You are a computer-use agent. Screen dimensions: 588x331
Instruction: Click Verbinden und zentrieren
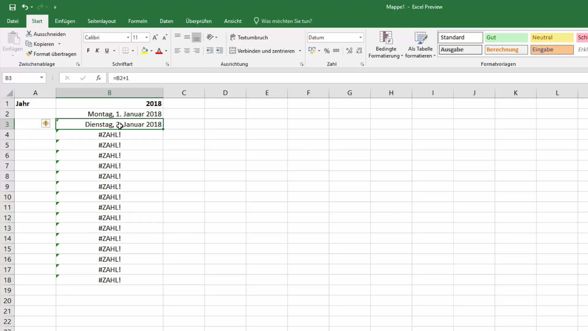pos(262,51)
